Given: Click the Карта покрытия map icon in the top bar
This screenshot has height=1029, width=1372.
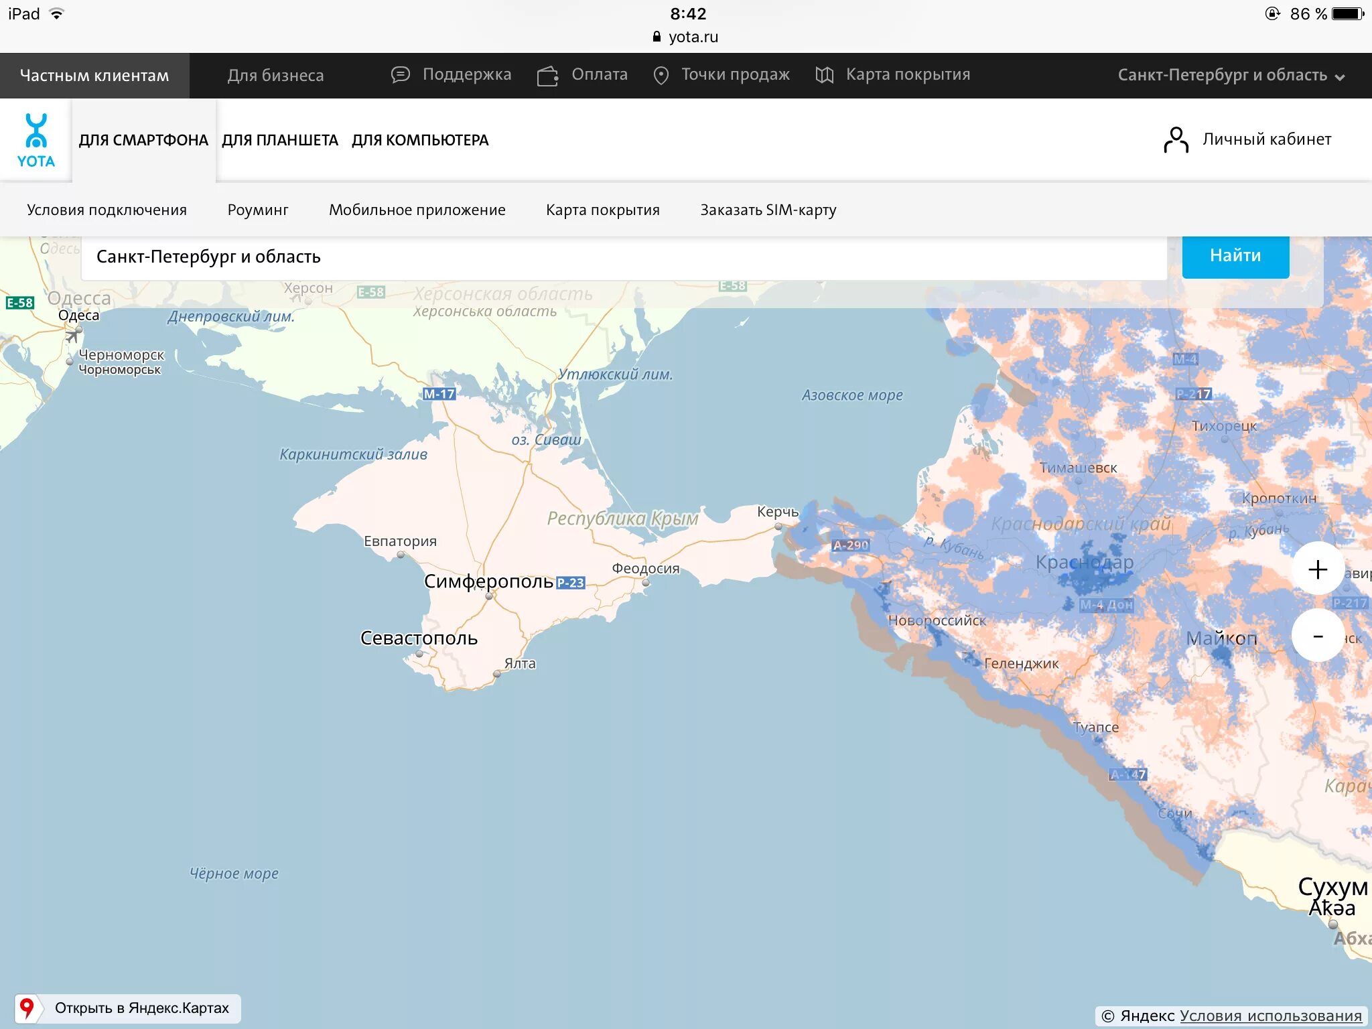Looking at the screenshot, I should coord(824,75).
